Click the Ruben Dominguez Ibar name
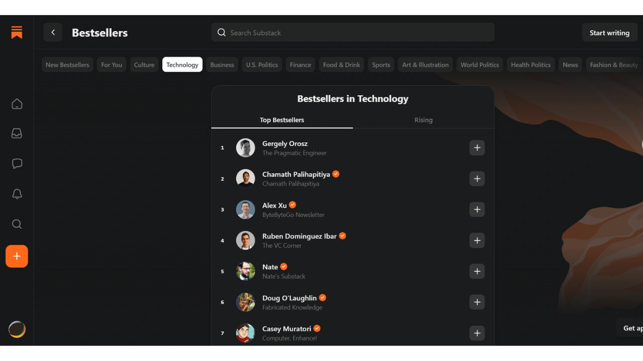The width and height of the screenshot is (643, 361). click(x=299, y=236)
